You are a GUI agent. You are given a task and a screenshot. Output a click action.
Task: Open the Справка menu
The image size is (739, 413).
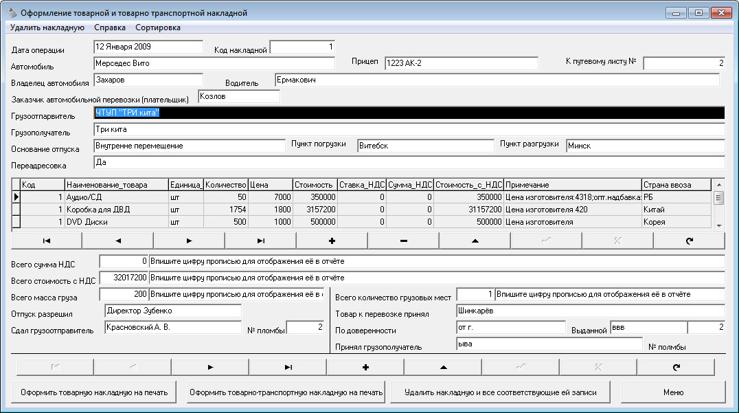110,27
